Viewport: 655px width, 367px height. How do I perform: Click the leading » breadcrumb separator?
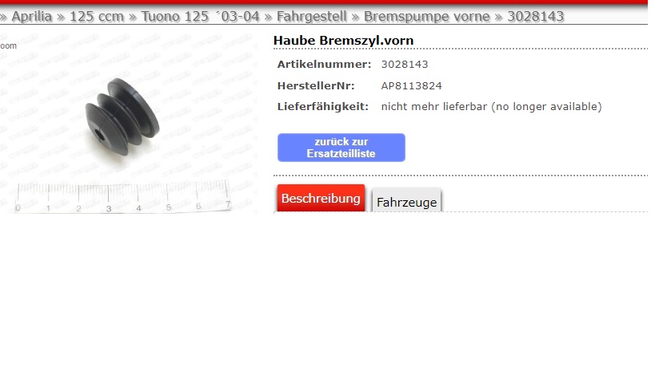tap(3, 17)
